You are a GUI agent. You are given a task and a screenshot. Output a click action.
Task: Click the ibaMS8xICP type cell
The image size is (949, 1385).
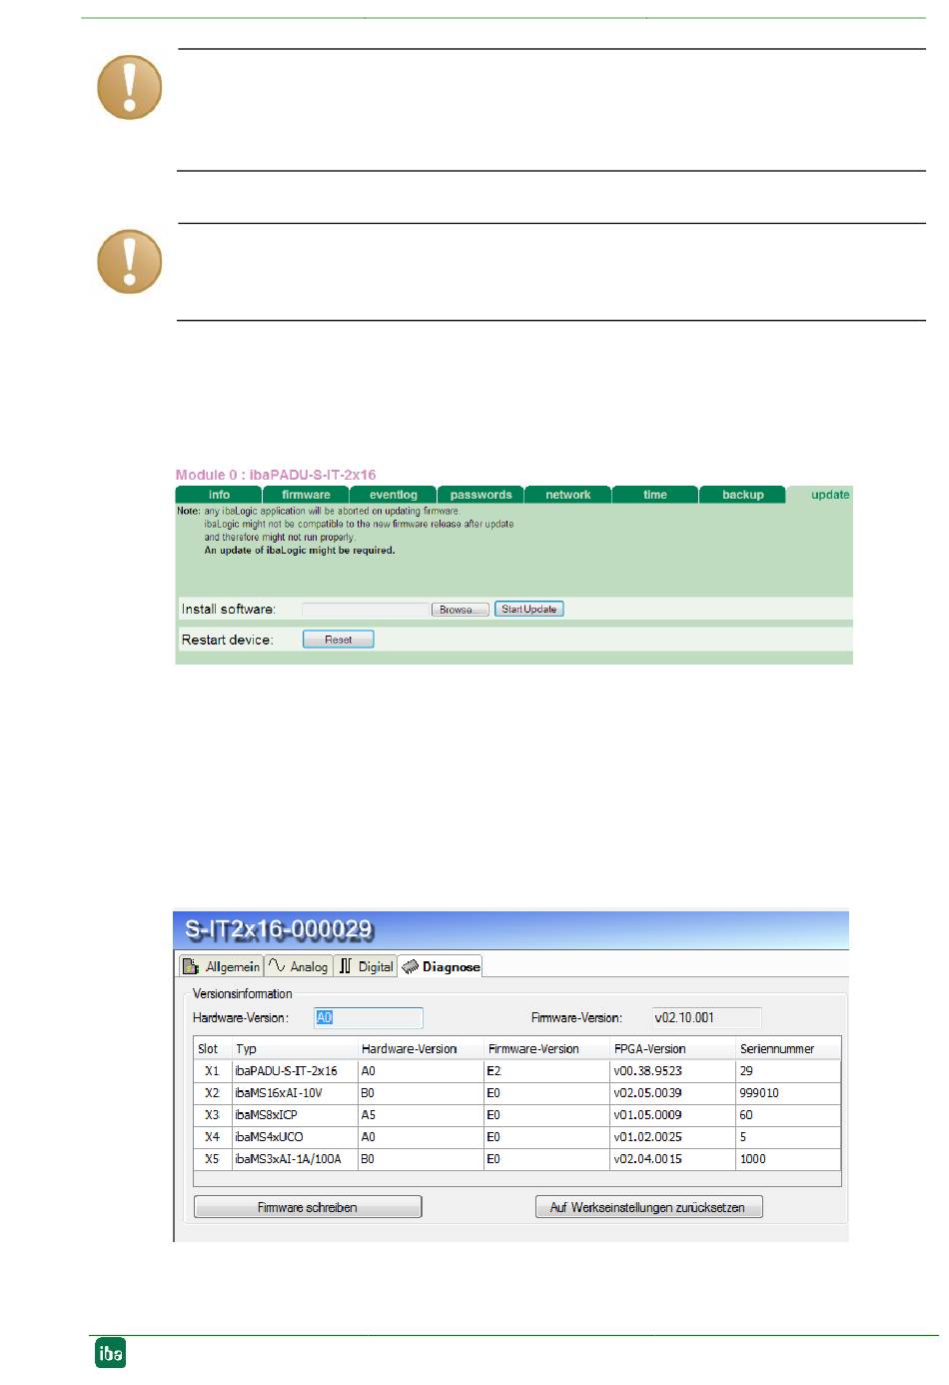pyautogui.click(x=295, y=1114)
